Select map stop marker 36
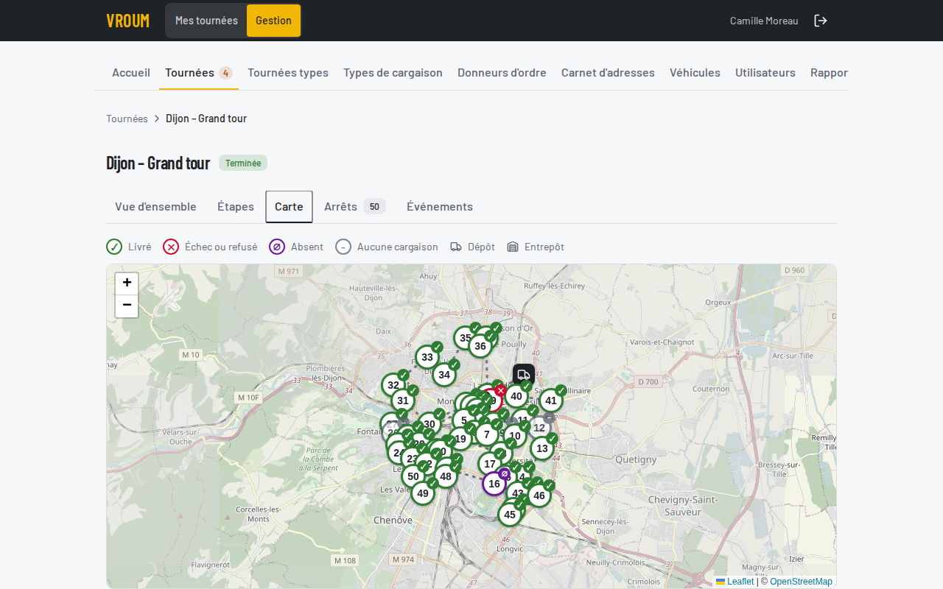 point(480,346)
